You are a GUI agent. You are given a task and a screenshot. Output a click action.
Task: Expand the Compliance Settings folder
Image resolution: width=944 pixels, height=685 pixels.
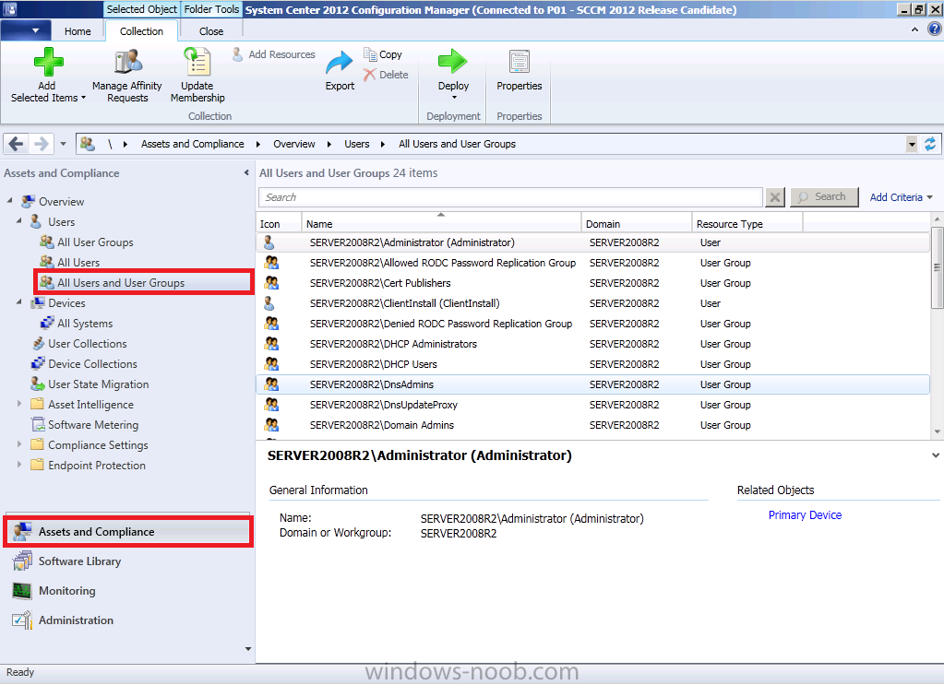(x=19, y=444)
